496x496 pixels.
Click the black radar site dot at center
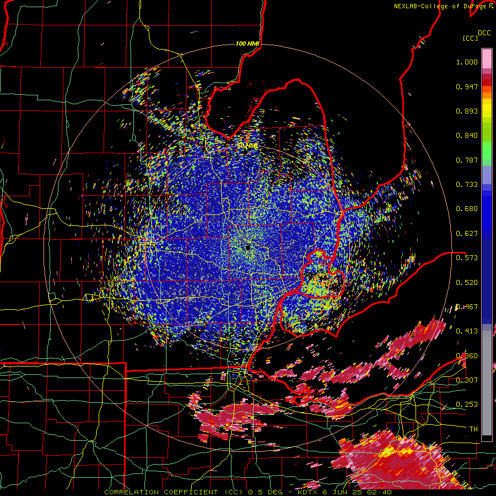click(x=247, y=247)
